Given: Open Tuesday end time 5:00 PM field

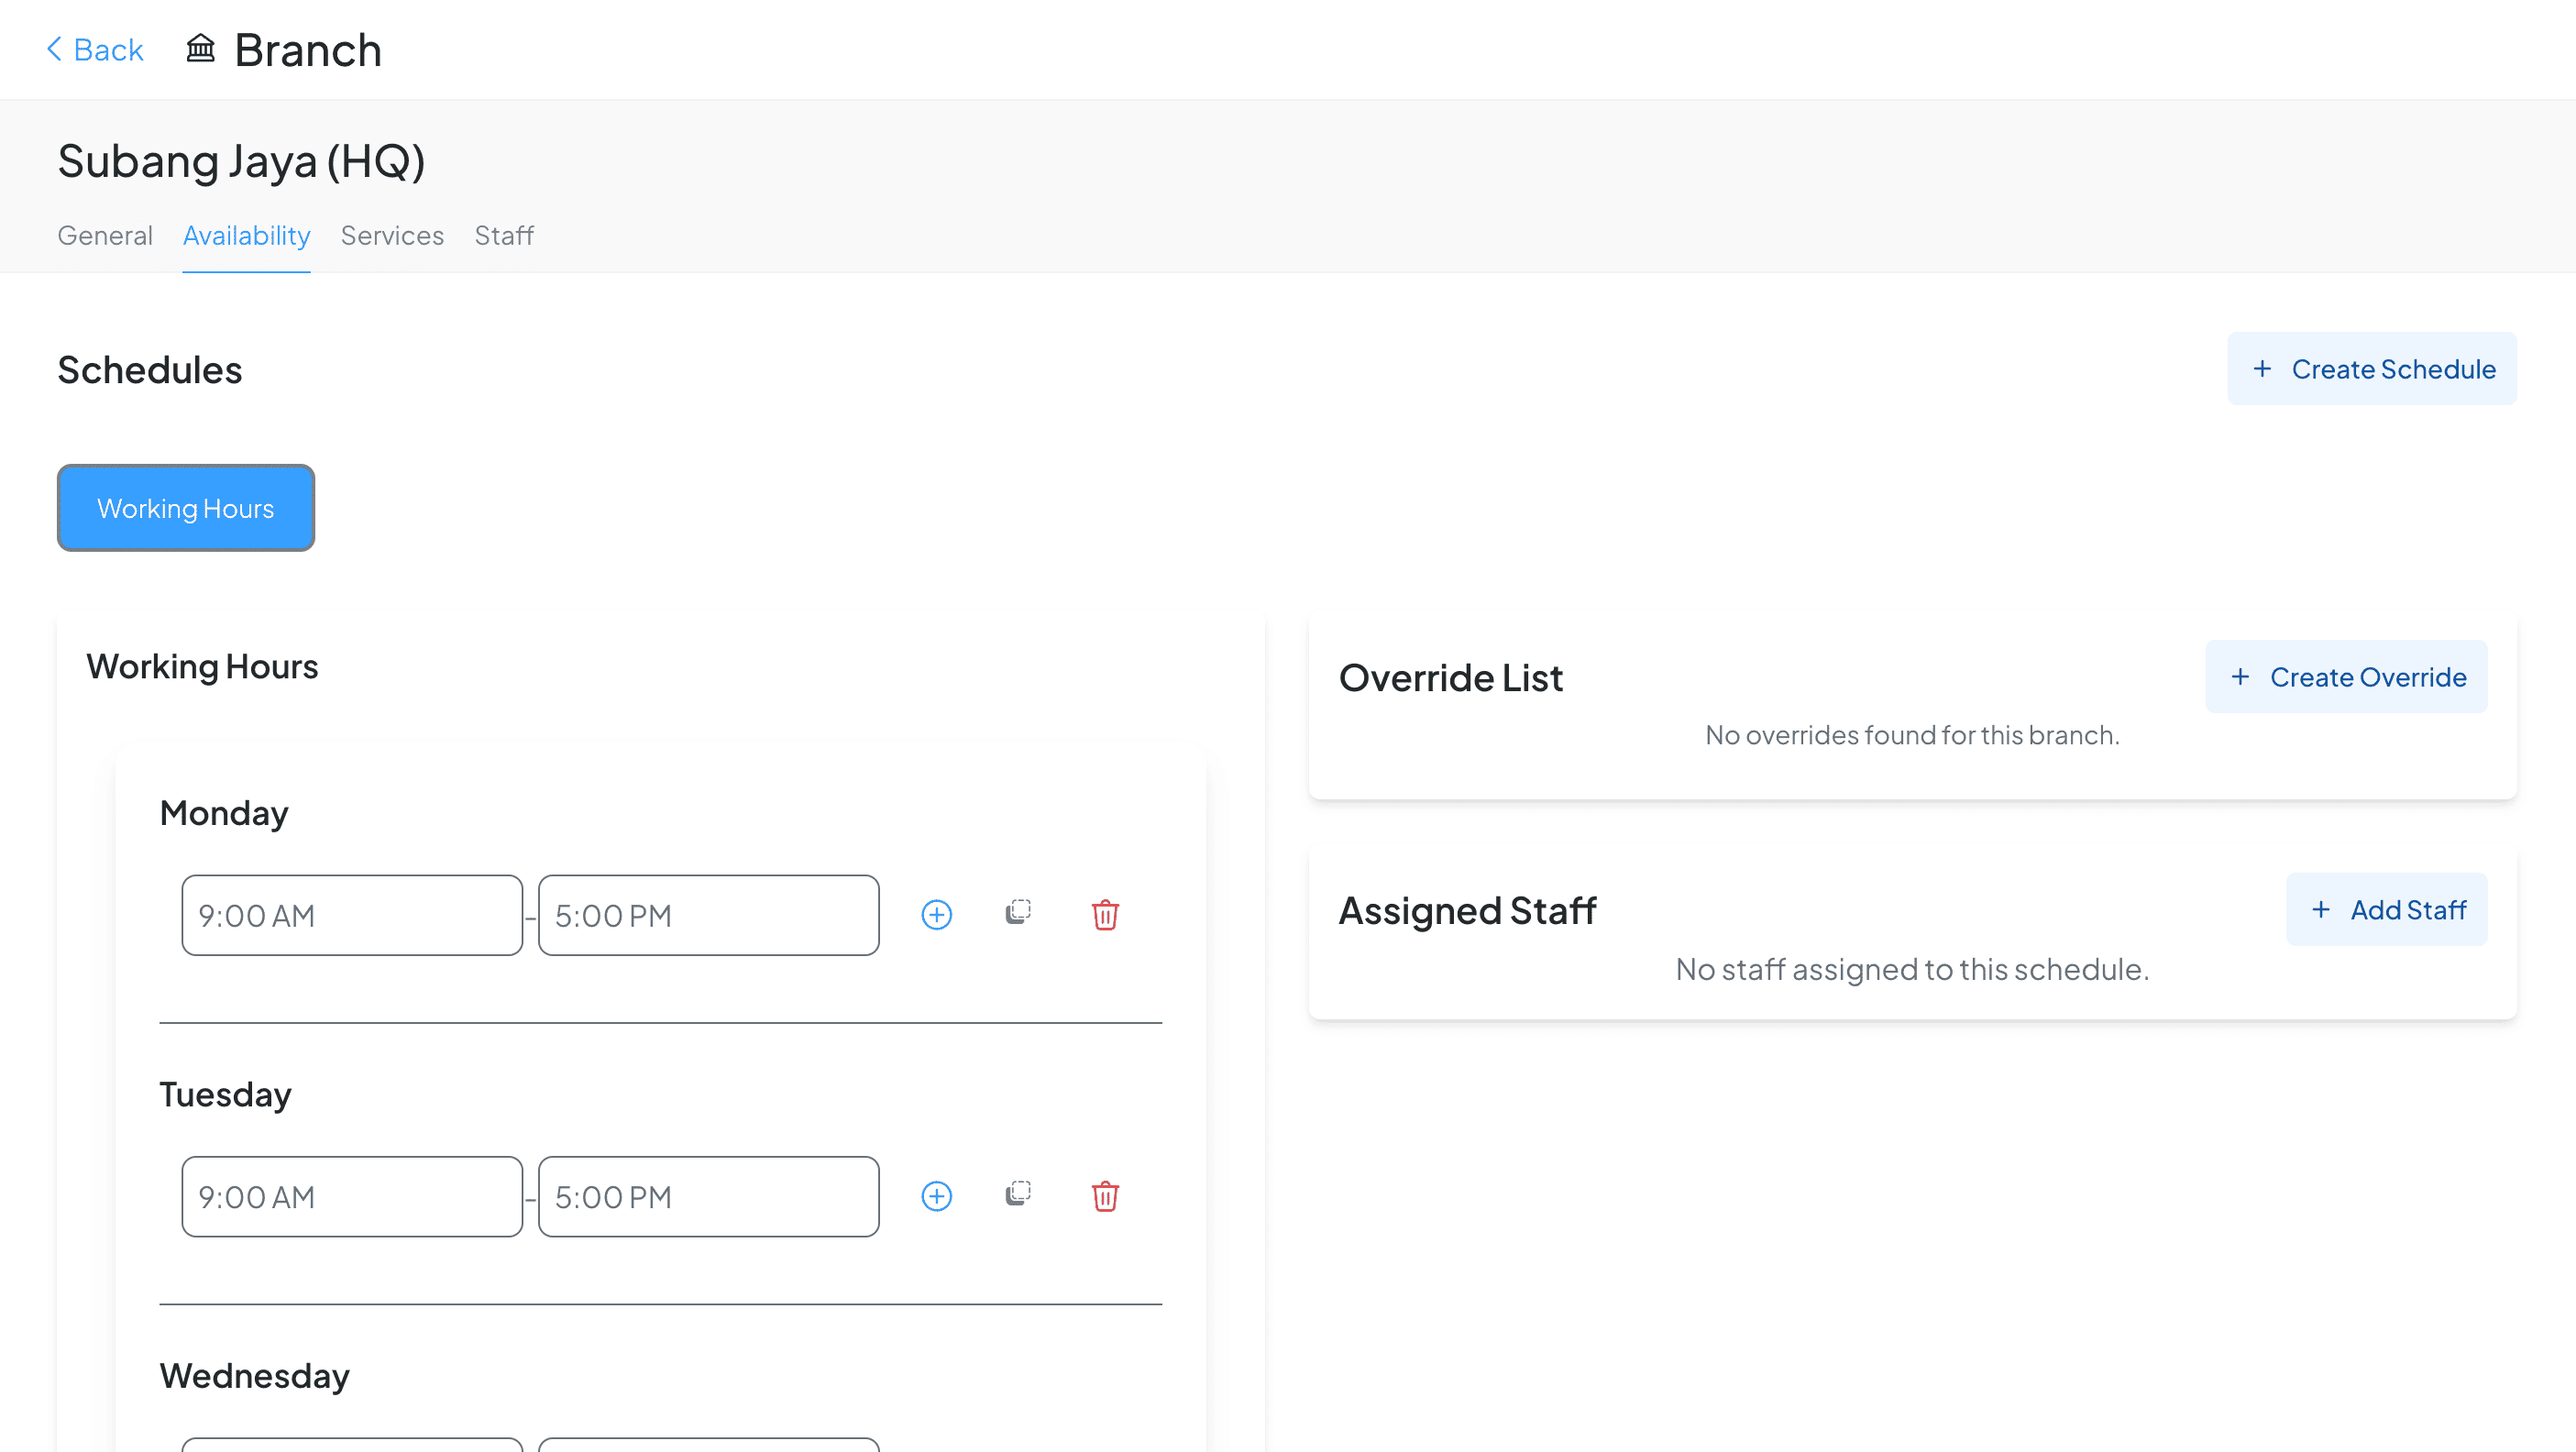Looking at the screenshot, I should pos(708,1196).
